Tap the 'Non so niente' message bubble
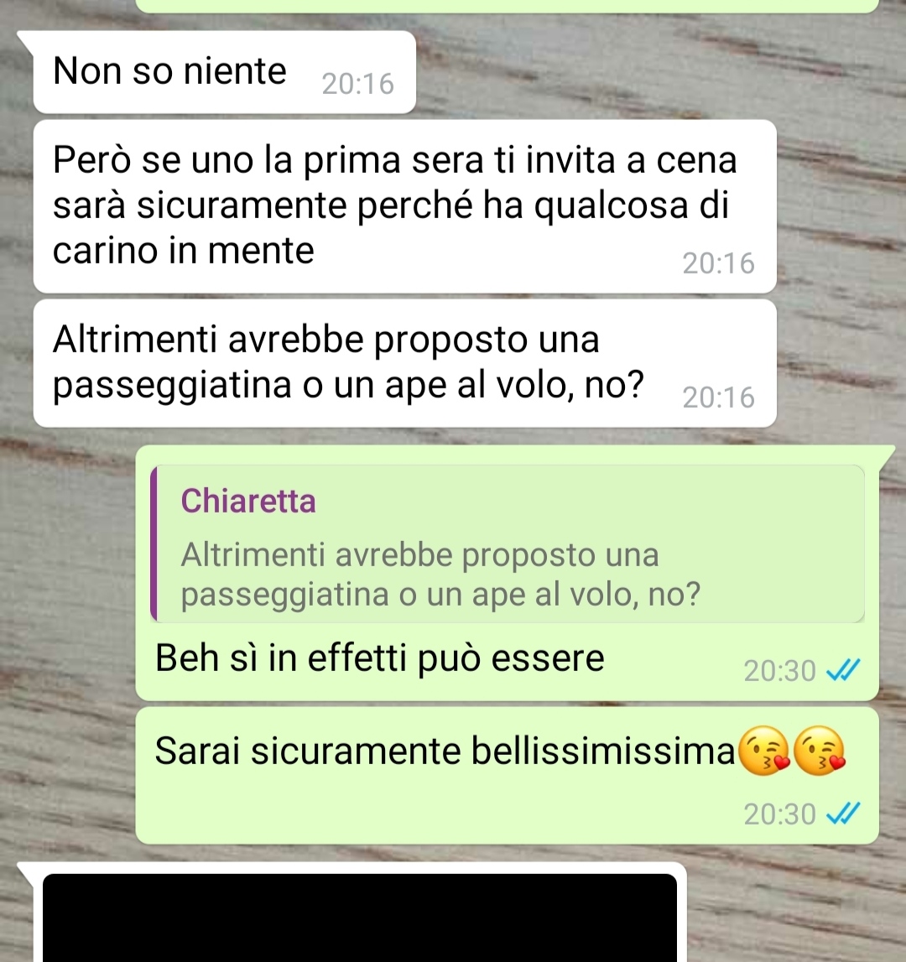This screenshot has width=906, height=962. point(224,72)
